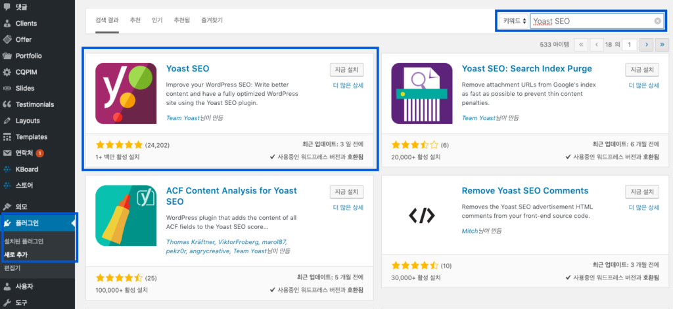Click the "1+ 백만 활성 설치" text
Screen dimensions: 673x309
point(117,157)
